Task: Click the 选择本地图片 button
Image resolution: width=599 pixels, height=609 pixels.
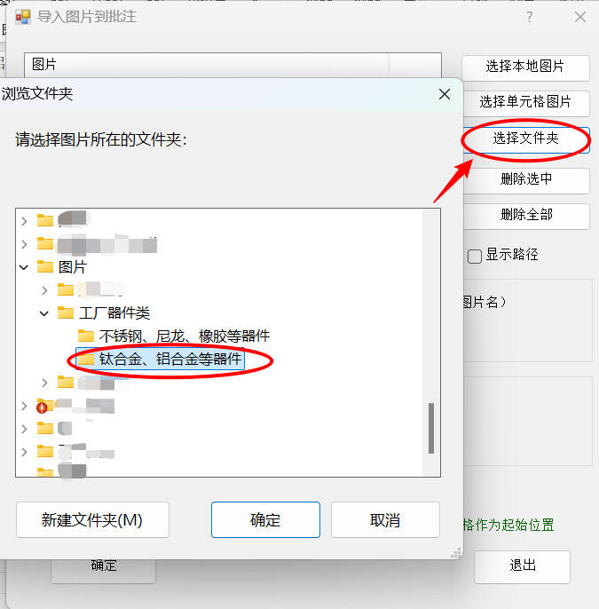Action: coord(525,67)
